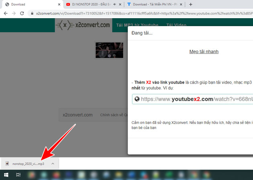
Task: Click the x2convert.com logo
Action: pyautogui.click(x=83, y=25)
